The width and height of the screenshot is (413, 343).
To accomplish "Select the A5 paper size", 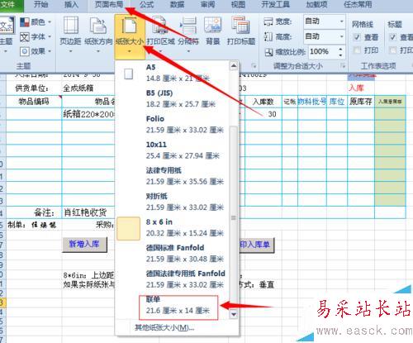I will coord(172,73).
